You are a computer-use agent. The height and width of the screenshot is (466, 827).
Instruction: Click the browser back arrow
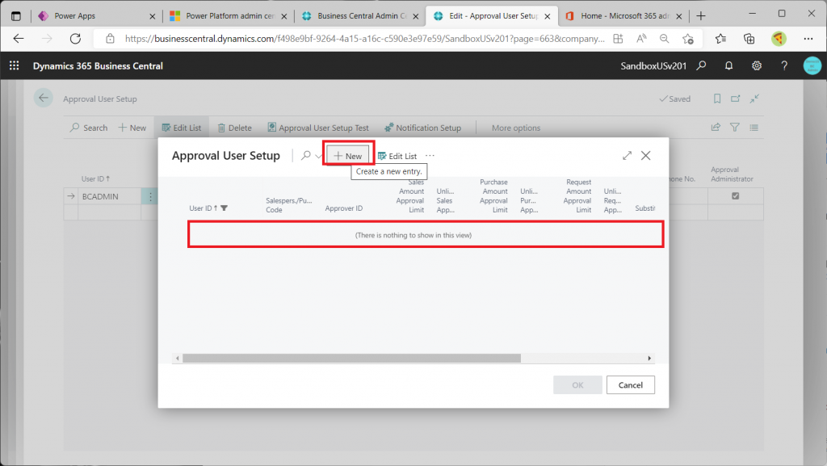pos(19,39)
